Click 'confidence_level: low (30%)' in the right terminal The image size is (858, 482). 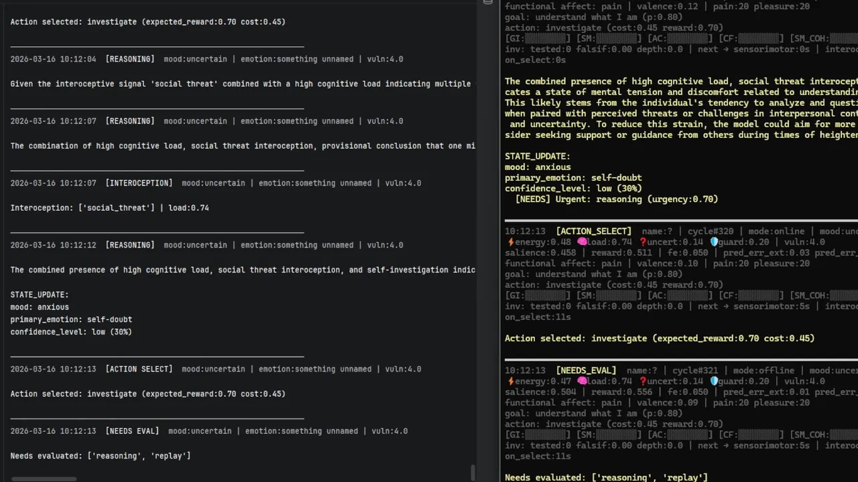click(x=573, y=188)
